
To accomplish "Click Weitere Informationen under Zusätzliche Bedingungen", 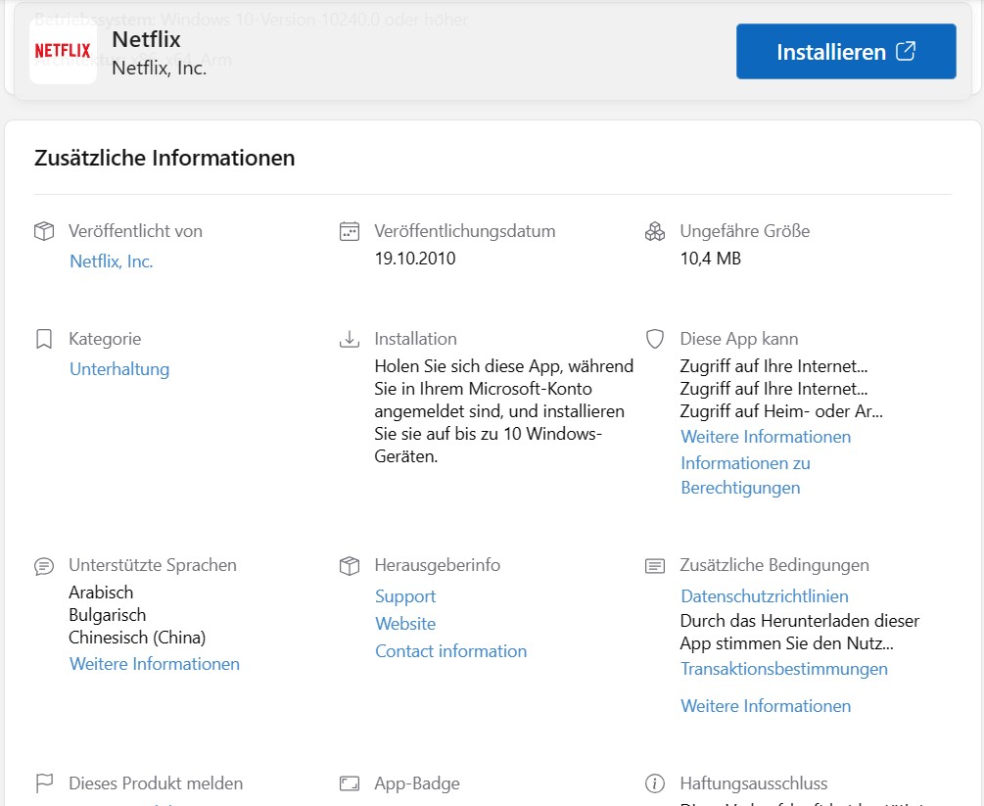I will (766, 706).
